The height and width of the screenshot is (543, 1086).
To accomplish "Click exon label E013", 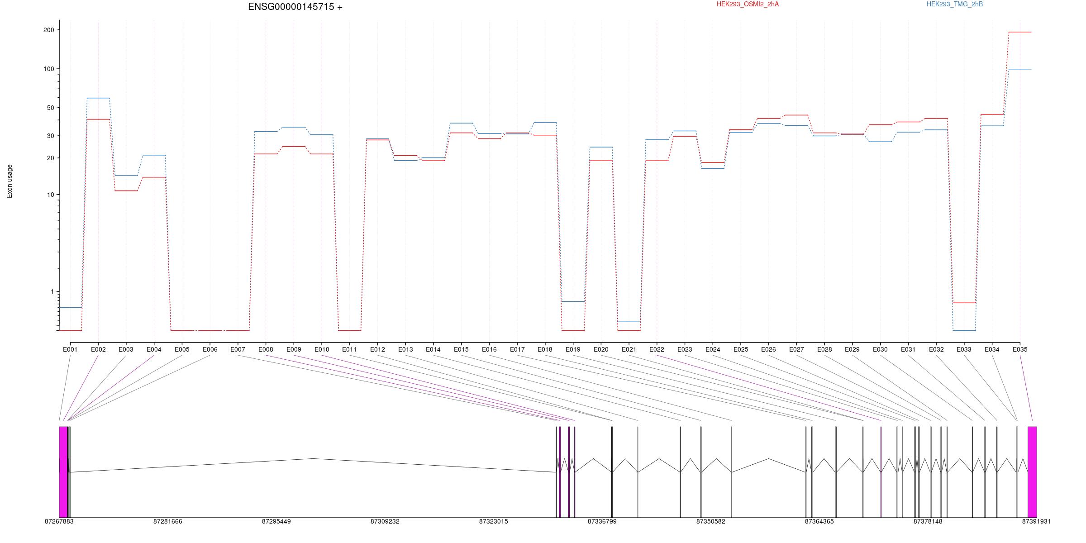I will 405,349.
